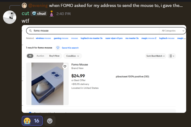Image resolution: width=191 pixels, height=127 pixels.
Task: Click the $24.99 price
Action: [x=78, y=76]
